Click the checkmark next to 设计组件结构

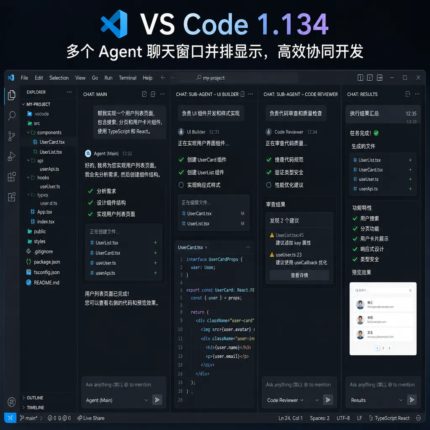click(91, 203)
